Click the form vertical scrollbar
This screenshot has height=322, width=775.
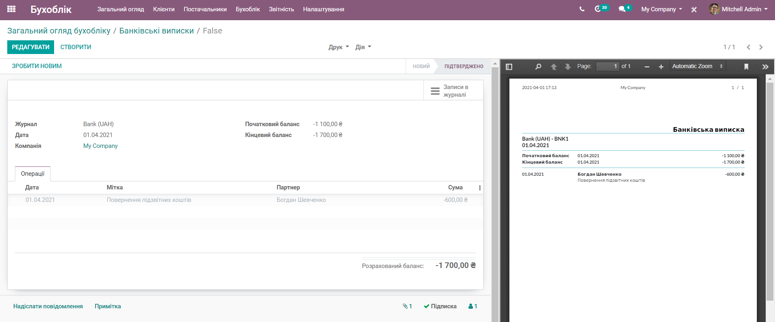(x=495, y=193)
